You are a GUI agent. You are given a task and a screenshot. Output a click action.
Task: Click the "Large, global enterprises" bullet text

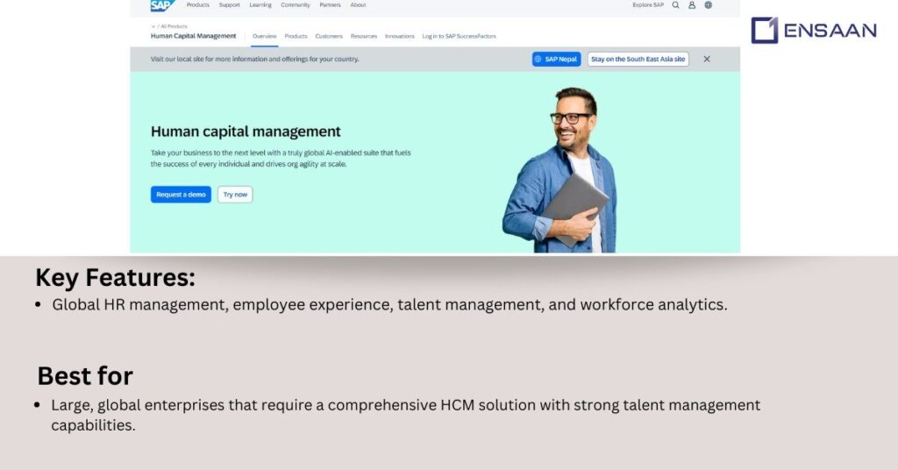(405, 415)
